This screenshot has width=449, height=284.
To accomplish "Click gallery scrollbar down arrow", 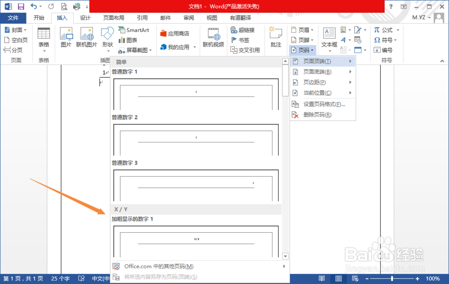I will point(285,256).
